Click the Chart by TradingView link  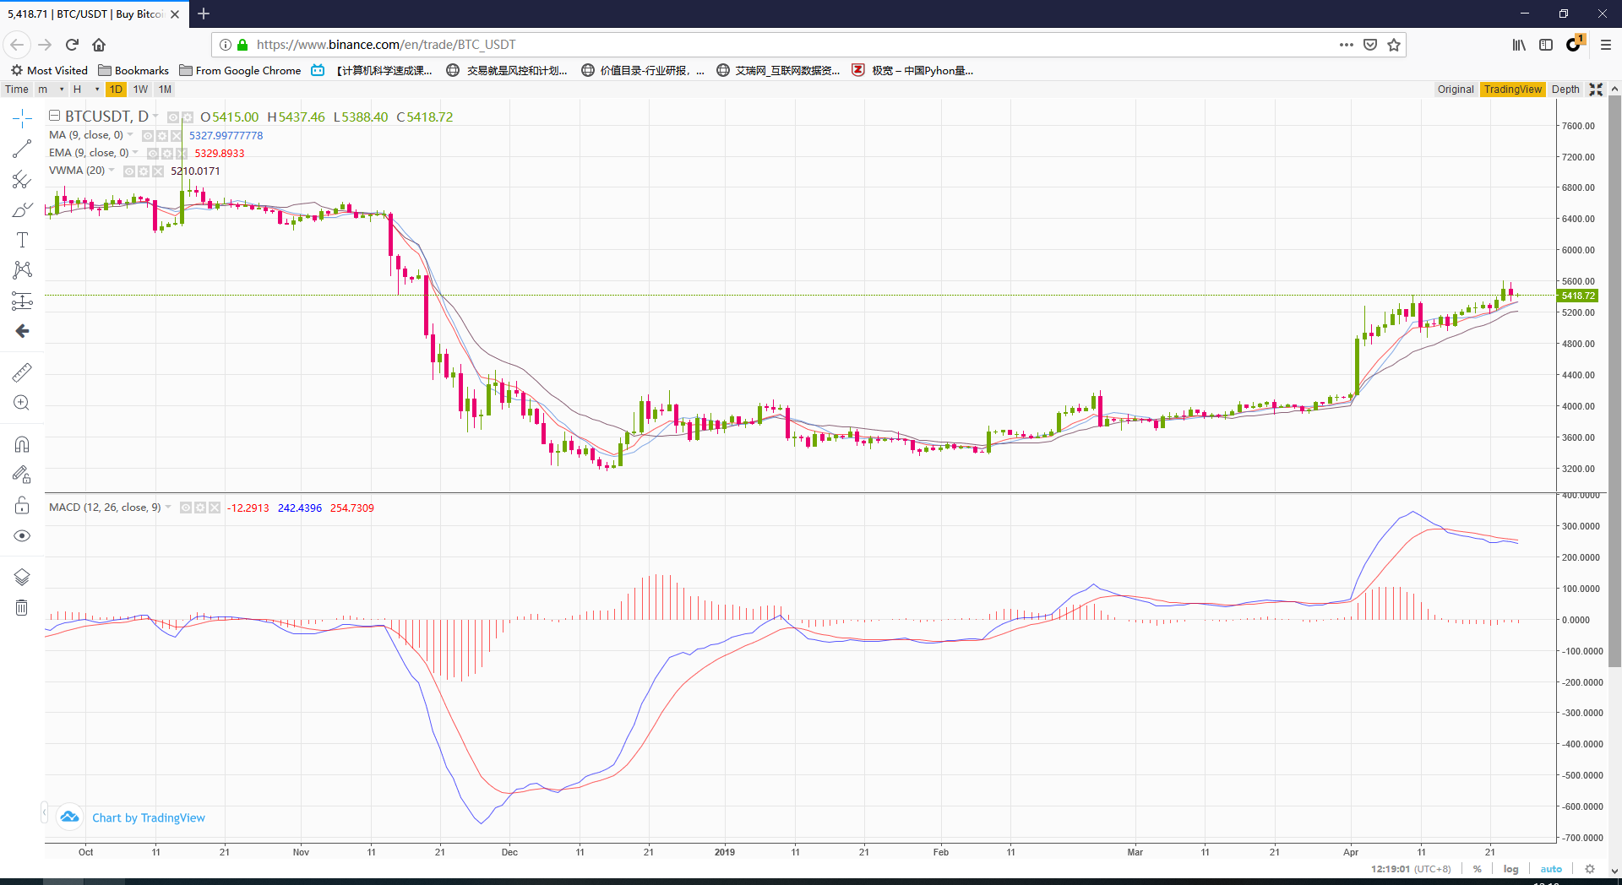[x=149, y=817]
